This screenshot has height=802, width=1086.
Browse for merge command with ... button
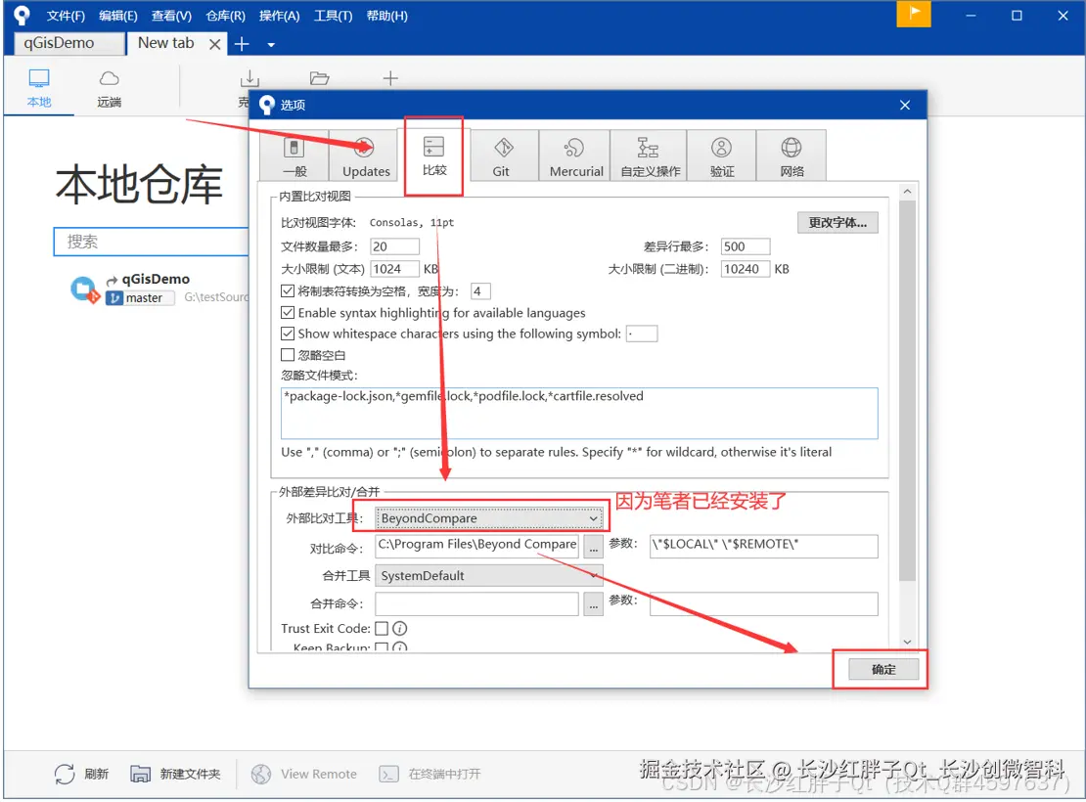(593, 603)
